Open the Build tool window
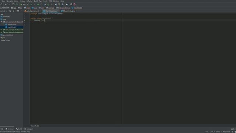Image resolution: width=236 pixels, height=133 pixels. coord(19,129)
